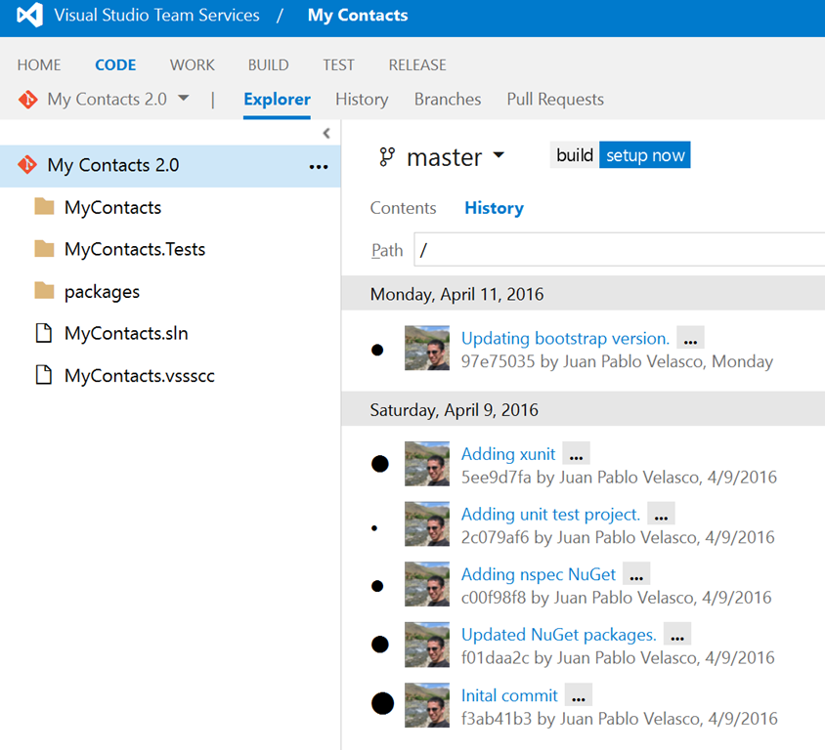Click the setup now build button

(645, 155)
